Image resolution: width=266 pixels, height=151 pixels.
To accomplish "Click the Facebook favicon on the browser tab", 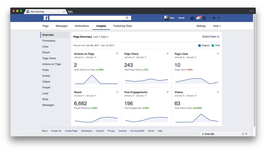I will (x=28, y=12).
